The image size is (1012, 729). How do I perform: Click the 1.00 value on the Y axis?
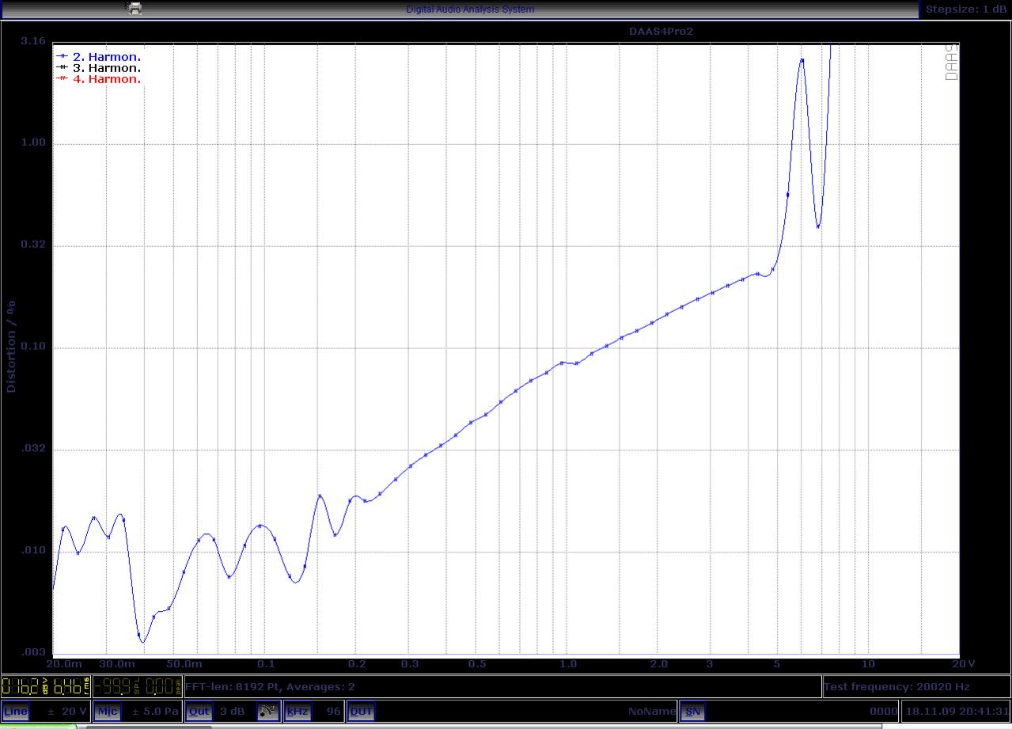33,142
